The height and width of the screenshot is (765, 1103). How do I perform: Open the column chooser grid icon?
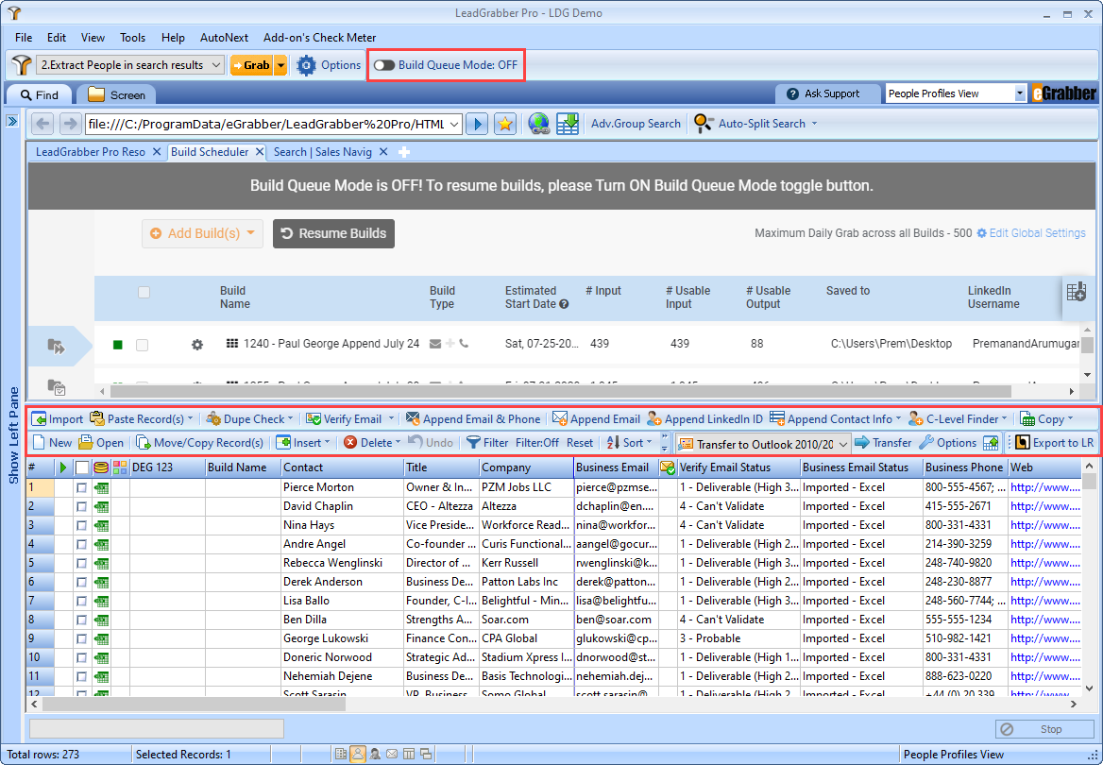click(x=1077, y=292)
